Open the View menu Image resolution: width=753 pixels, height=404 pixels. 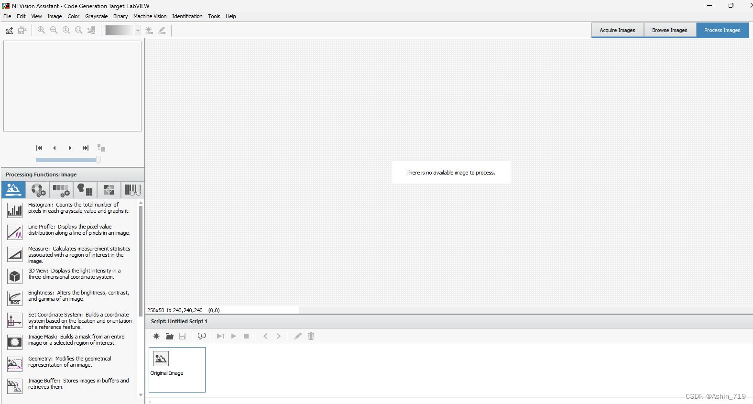coord(36,16)
